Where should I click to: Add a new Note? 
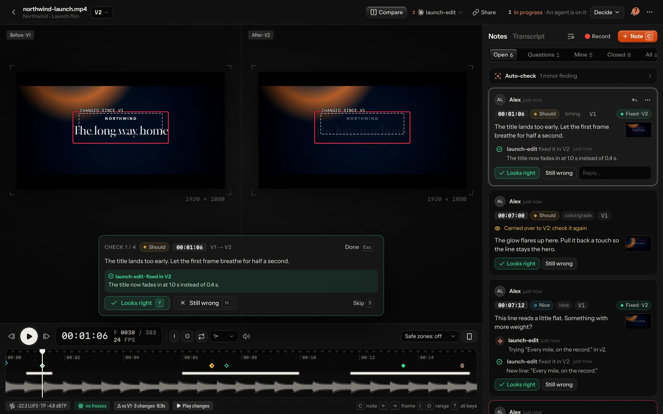tap(637, 36)
